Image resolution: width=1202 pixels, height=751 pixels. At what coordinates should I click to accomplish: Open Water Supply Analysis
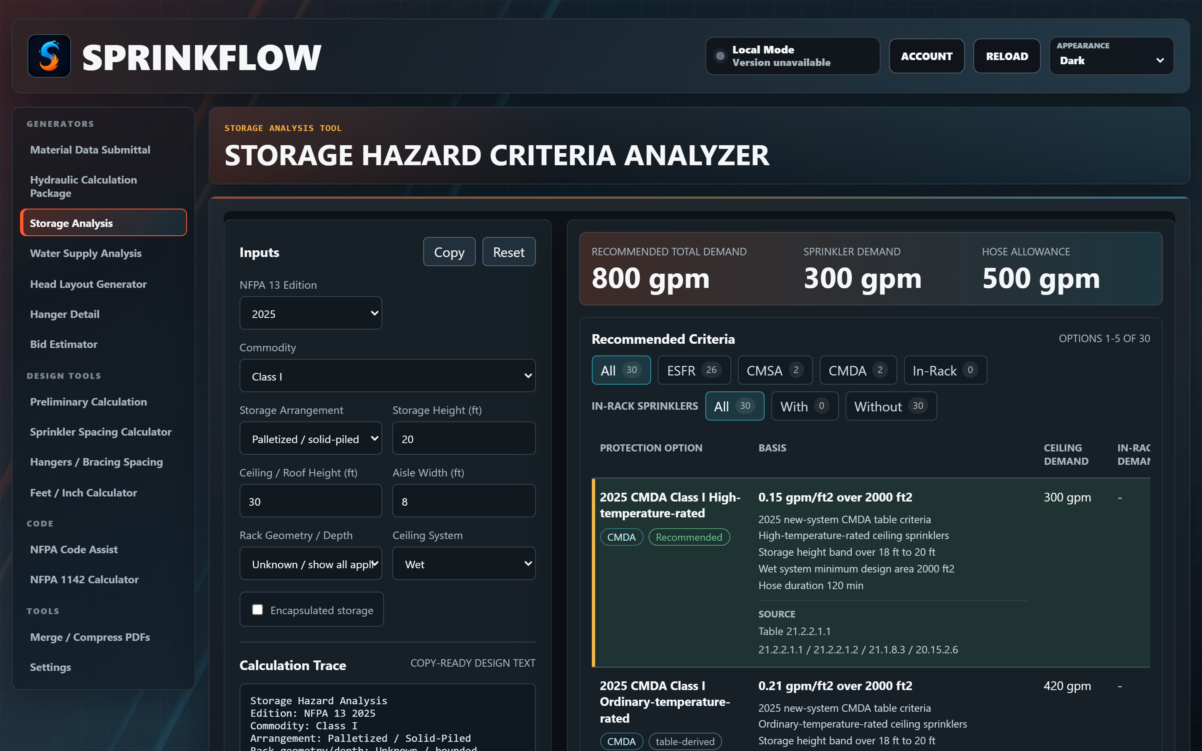coord(104,253)
